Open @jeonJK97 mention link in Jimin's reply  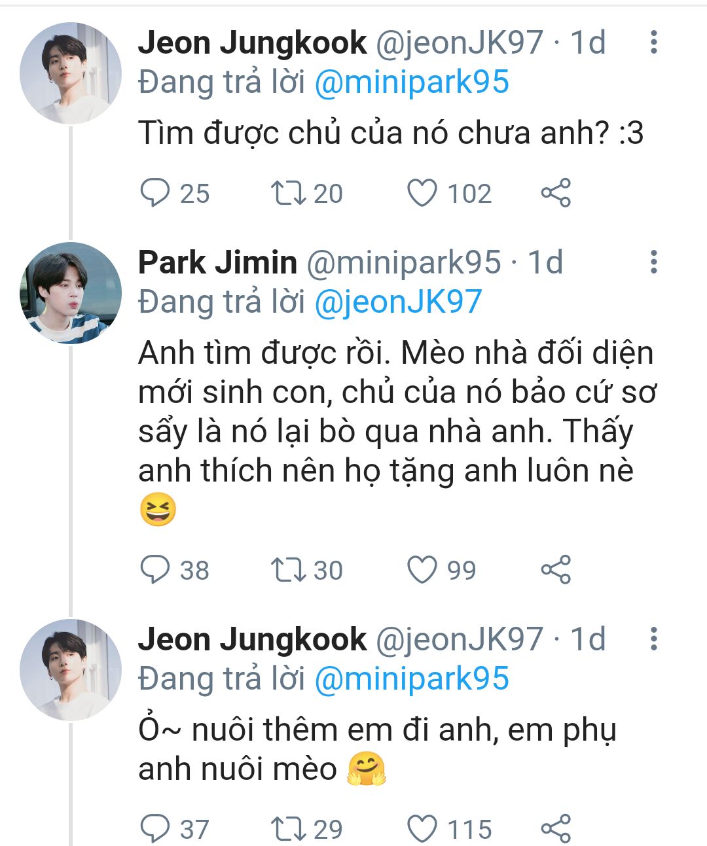(x=398, y=302)
